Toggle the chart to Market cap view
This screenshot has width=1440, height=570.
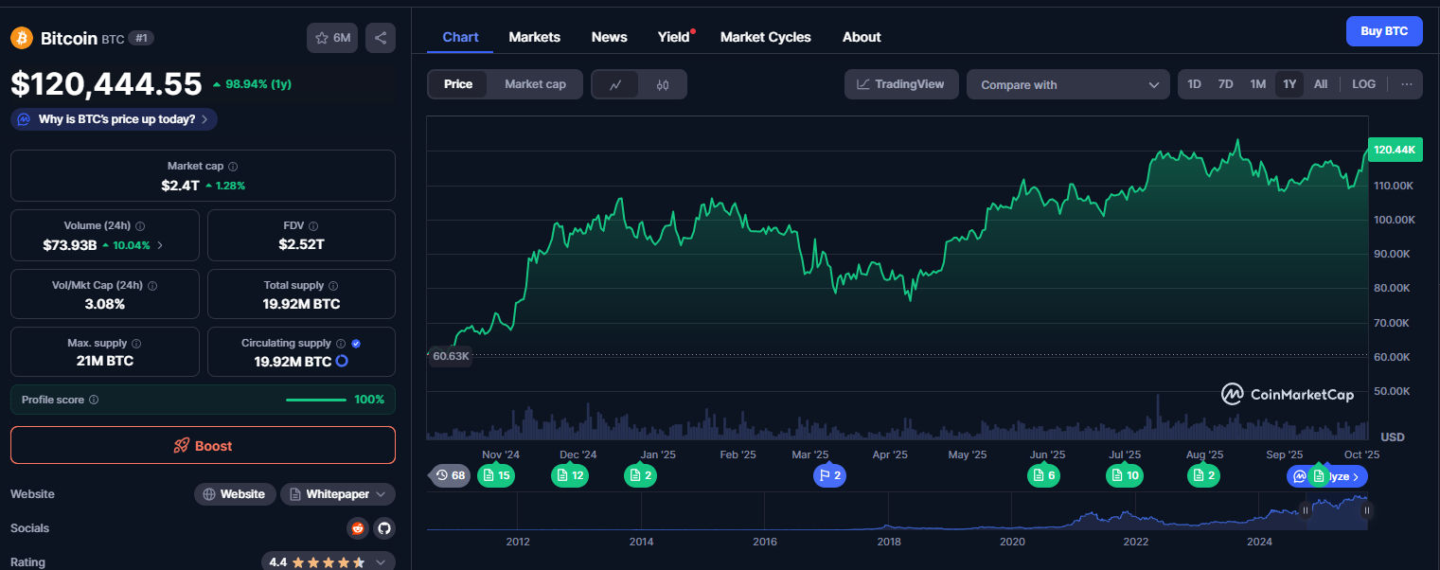coord(535,84)
